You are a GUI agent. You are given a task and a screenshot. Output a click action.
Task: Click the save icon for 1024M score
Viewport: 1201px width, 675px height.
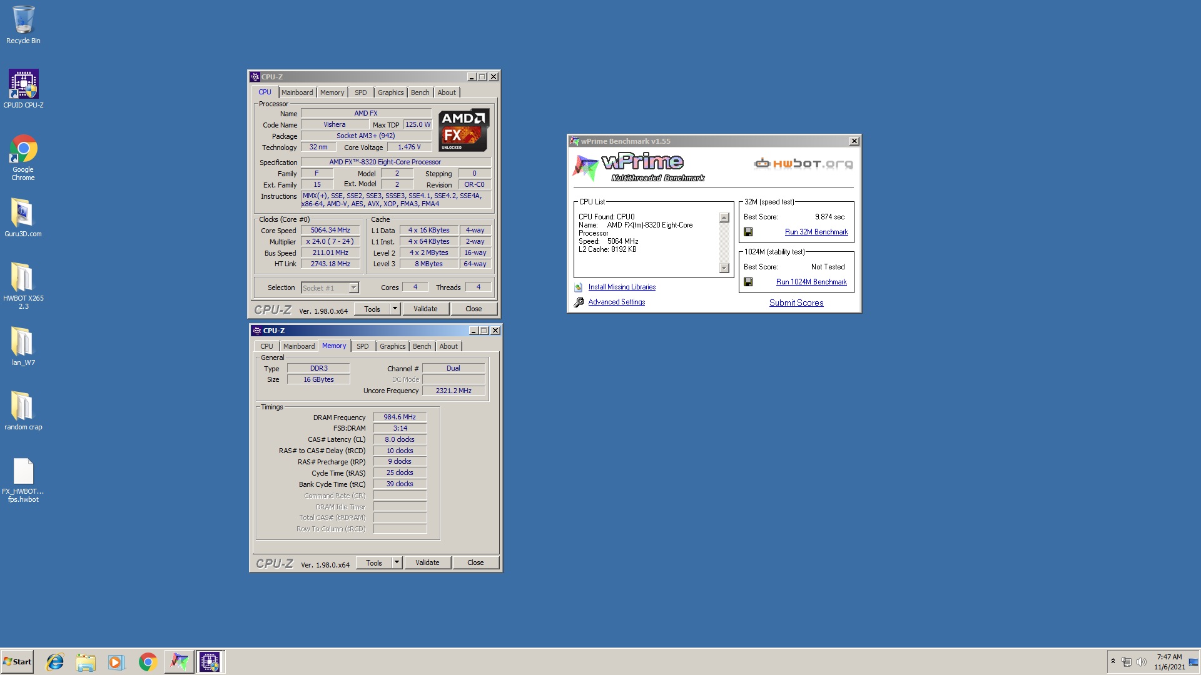[x=748, y=282]
